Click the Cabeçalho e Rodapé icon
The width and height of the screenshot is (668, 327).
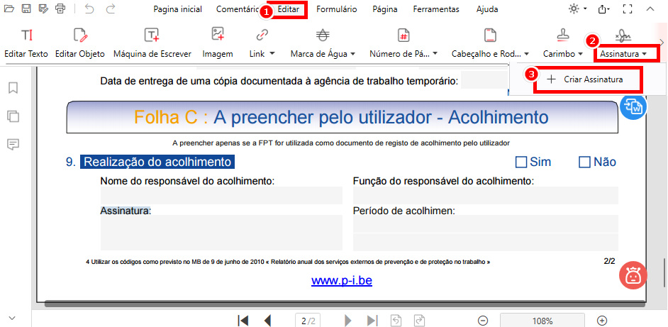tap(490, 35)
